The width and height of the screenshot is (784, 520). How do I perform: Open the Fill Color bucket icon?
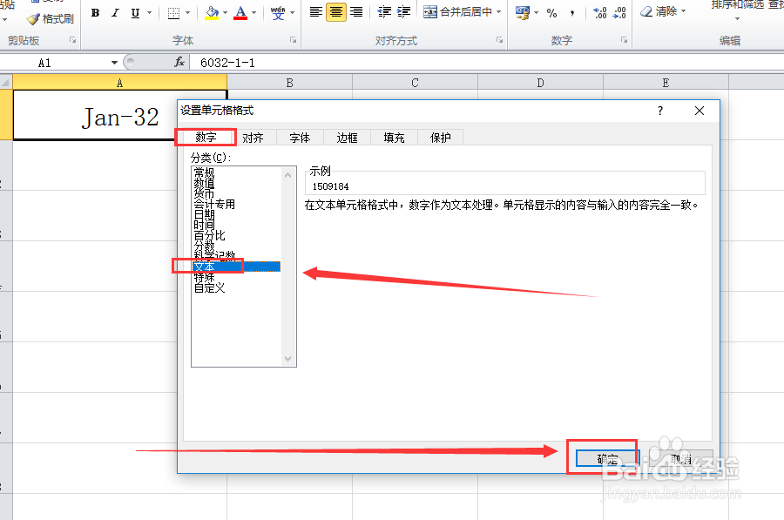(213, 12)
